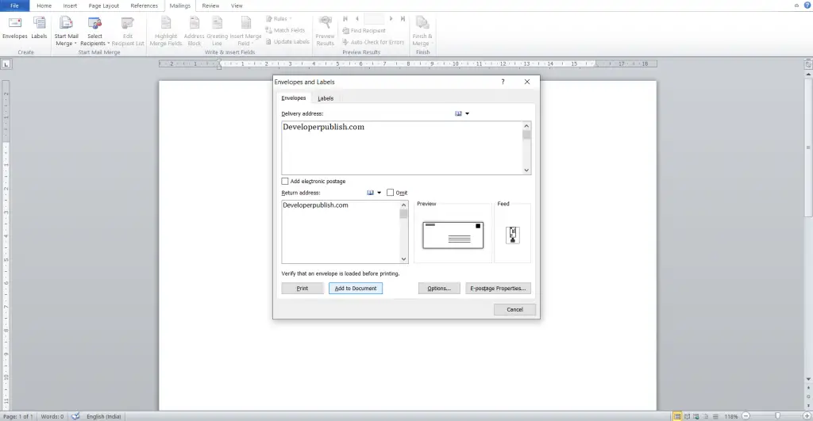Close the Envelopes and Labels dialog

pyautogui.click(x=527, y=82)
